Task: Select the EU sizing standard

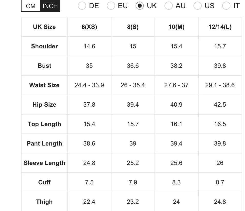Action: [111, 6]
